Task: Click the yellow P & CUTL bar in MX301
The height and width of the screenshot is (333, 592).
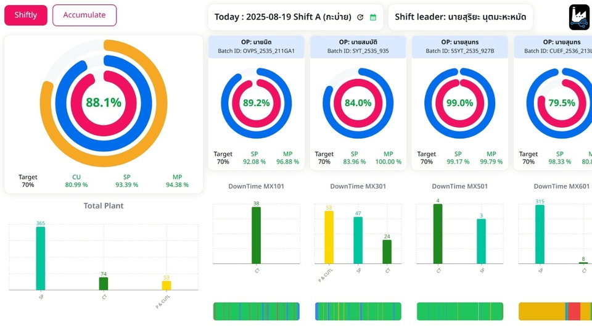Action: point(329,237)
